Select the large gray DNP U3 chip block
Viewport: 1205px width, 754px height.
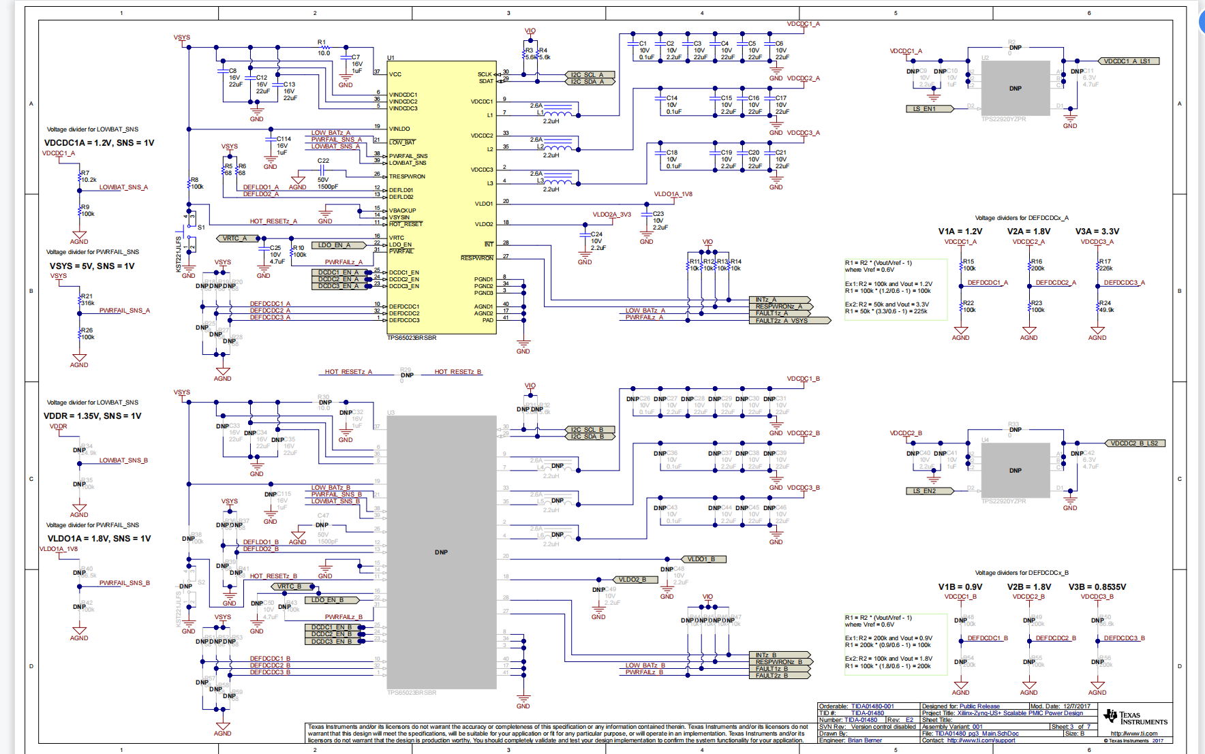(442, 552)
